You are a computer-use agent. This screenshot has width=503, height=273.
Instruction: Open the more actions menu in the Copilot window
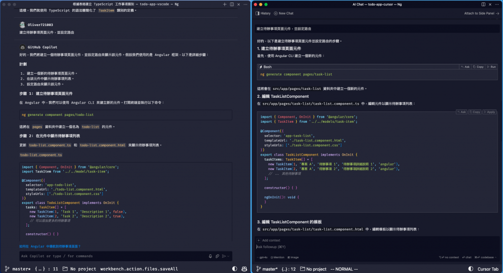pyautogui.click(x=246, y=4)
